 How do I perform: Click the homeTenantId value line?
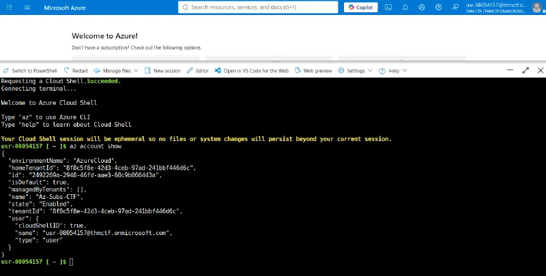[102, 168]
